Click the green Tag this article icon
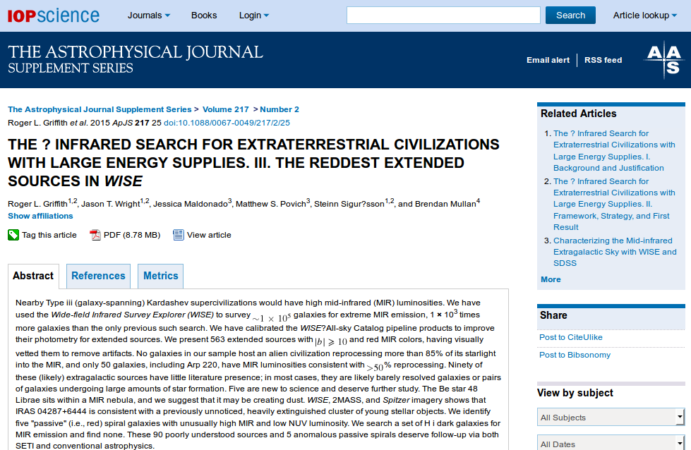The image size is (691, 450). tap(13, 235)
